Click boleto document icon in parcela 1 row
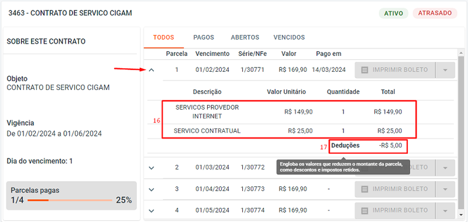The height and width of the screenshot is (222, 468). 364,70
